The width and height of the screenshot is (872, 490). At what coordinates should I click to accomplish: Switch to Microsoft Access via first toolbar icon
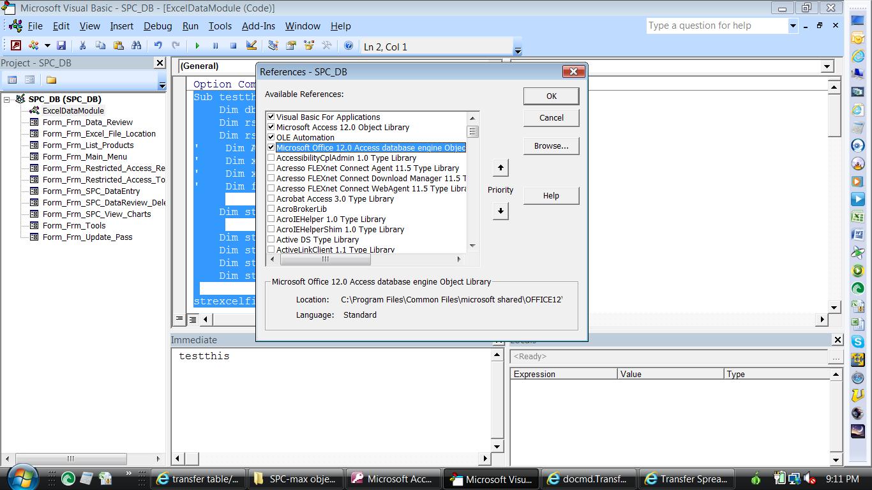pos(15,45)
